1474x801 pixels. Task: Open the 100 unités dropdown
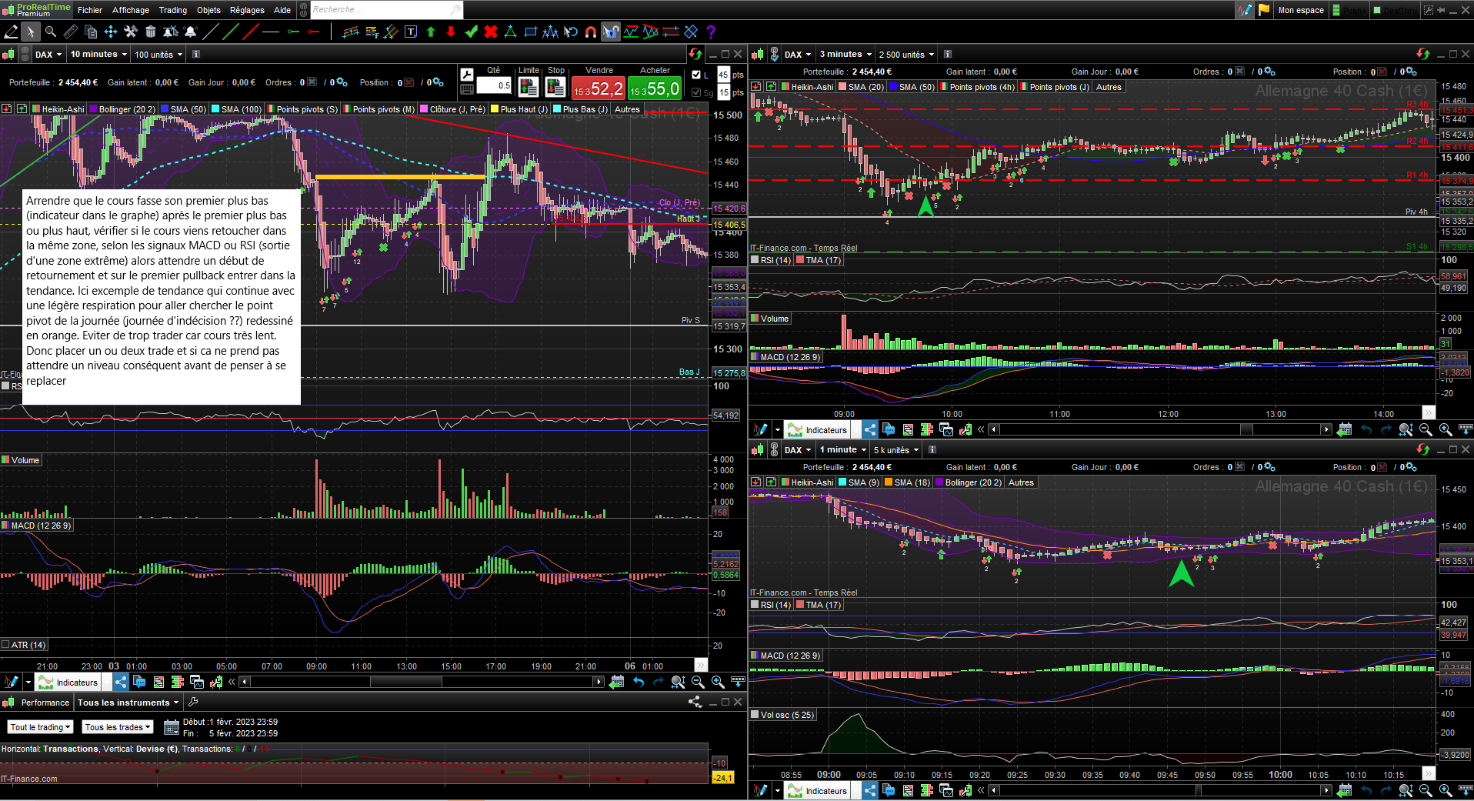pyautogui.click(x=159, y=54)
